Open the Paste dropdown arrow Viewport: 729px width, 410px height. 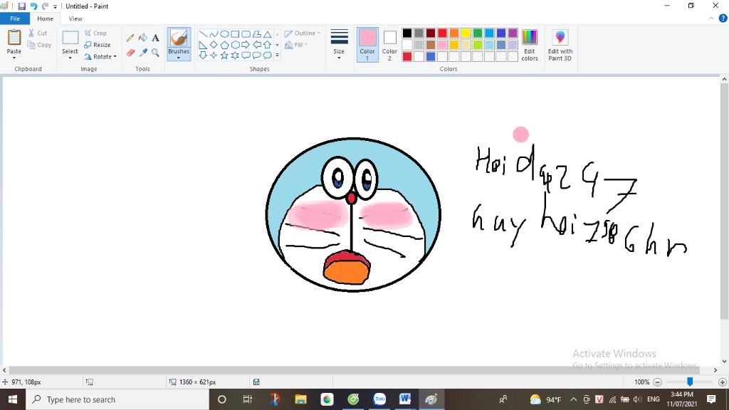point(14,58)
